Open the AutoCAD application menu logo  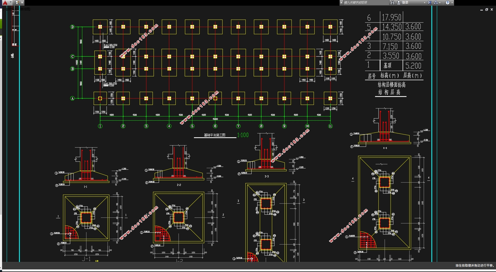[x=5, y=3]
